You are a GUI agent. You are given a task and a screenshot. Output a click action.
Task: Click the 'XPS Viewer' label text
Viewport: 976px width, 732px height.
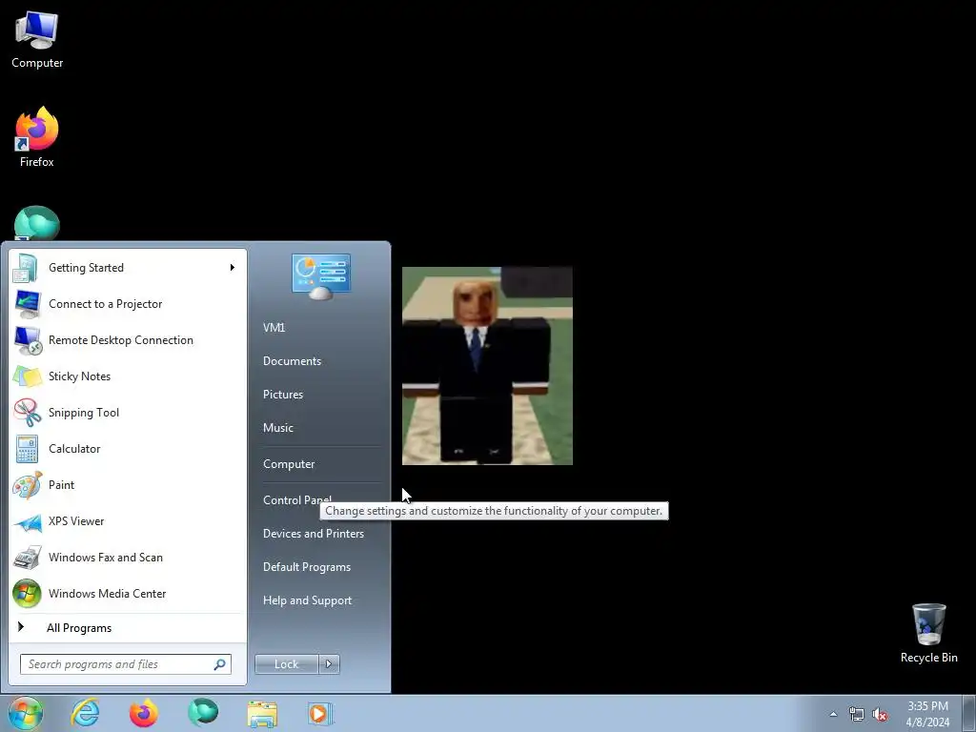point(76,521)
